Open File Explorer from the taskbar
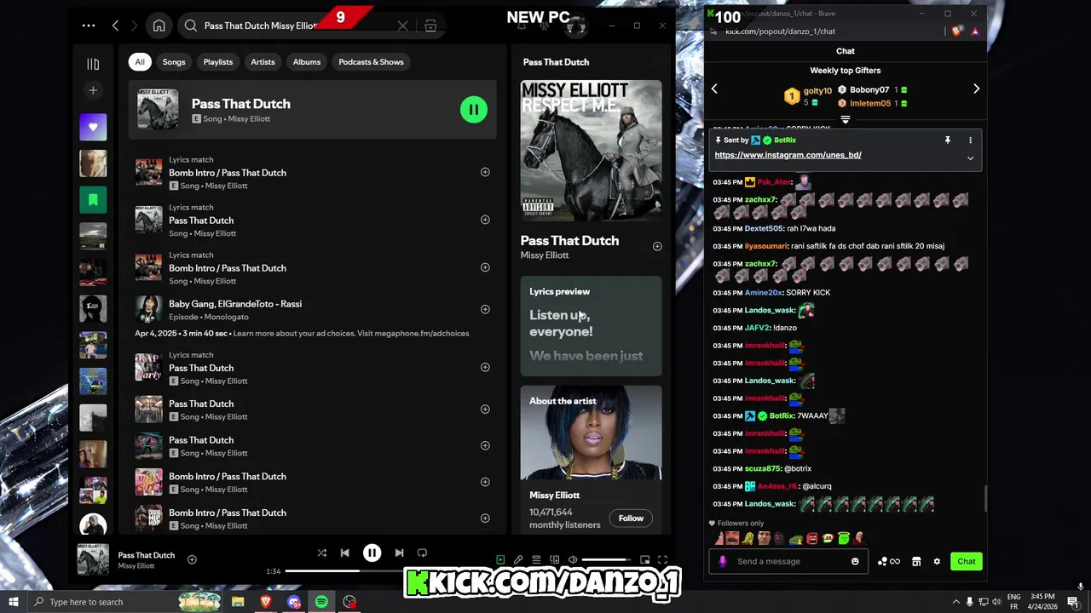Screen dimensions: 1091x613 click(238, 602)
